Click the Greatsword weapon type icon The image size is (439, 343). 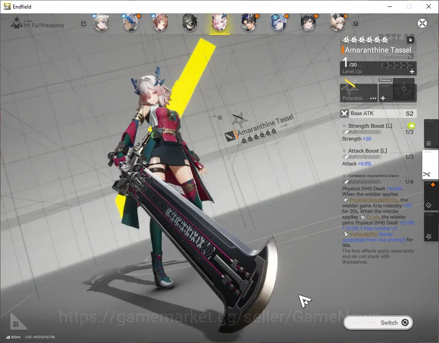410,57
